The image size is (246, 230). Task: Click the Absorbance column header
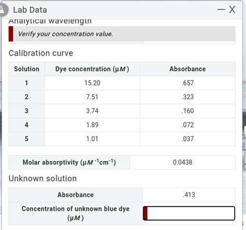coord(187,69)
